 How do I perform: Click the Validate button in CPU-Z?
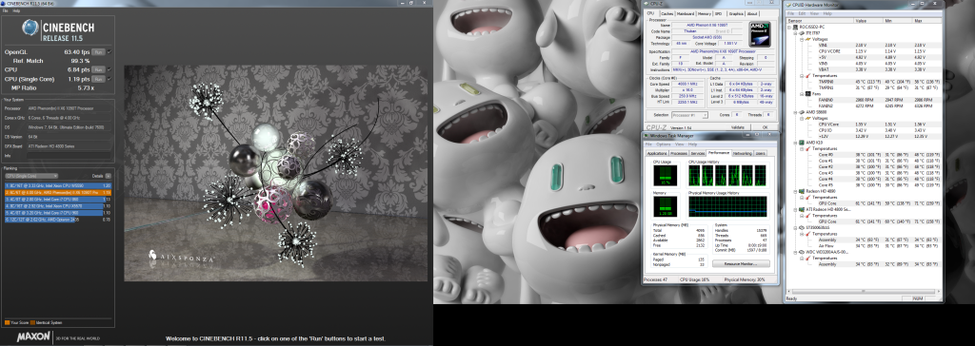coord(738,127)
